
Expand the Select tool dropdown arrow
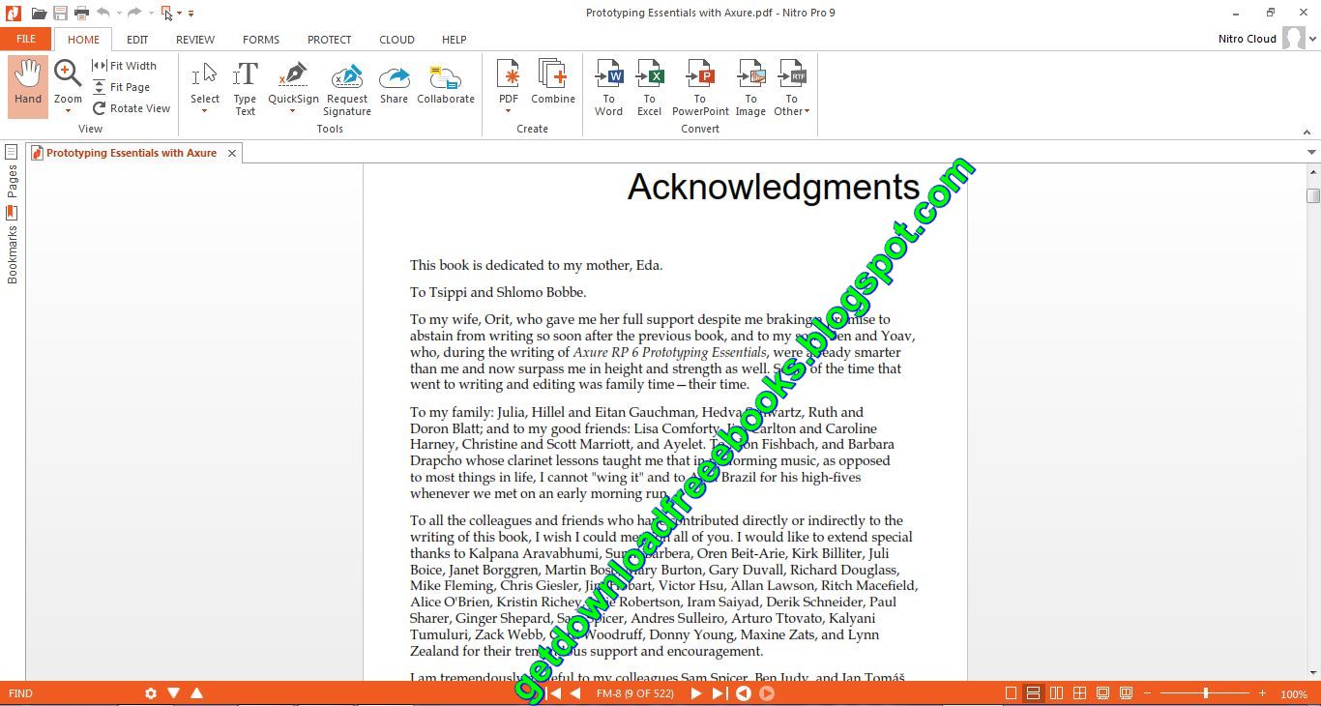coord(204,111)
